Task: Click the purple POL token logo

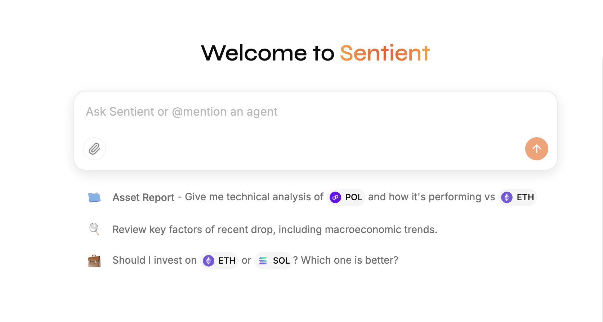Action: tap(335, 197)
